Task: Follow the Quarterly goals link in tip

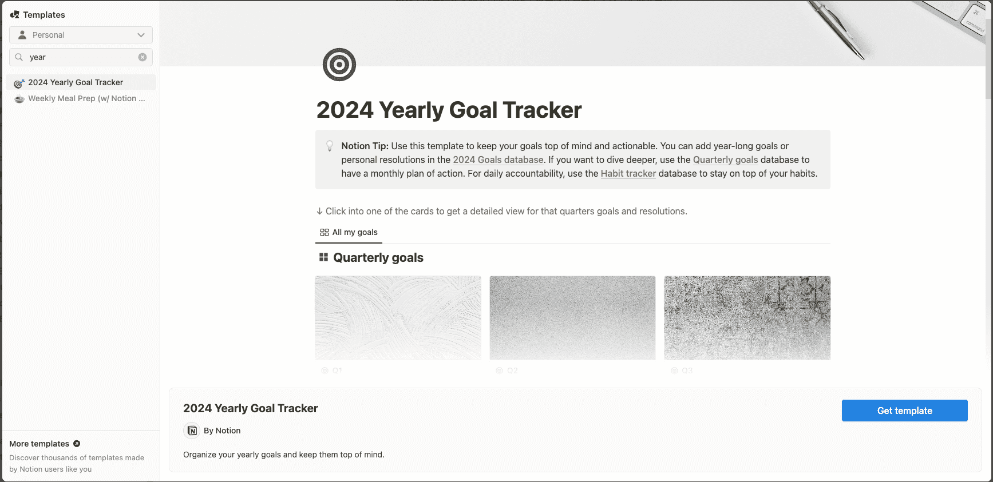Action: point(725,160)
